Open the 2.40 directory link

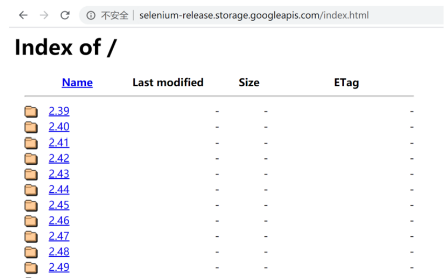(x=59, y=127)
